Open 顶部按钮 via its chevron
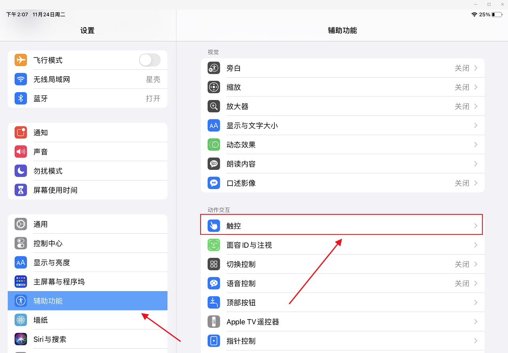Screen dimensions: 508x353 [476, 302]
